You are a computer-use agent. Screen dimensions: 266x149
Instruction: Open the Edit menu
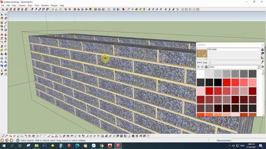click(8, 5)
